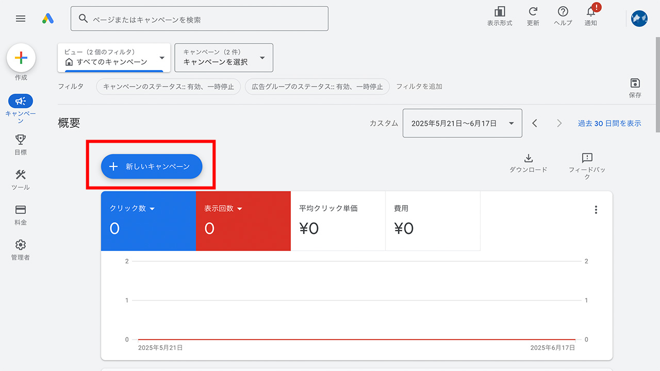Download the report via the ダウンロード icon
The image size is (660, 371).
pyautogui.click(x=528, y=159)
